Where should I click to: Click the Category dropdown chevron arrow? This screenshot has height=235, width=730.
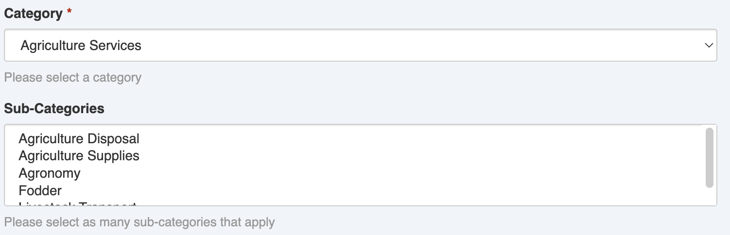[708, 46]
